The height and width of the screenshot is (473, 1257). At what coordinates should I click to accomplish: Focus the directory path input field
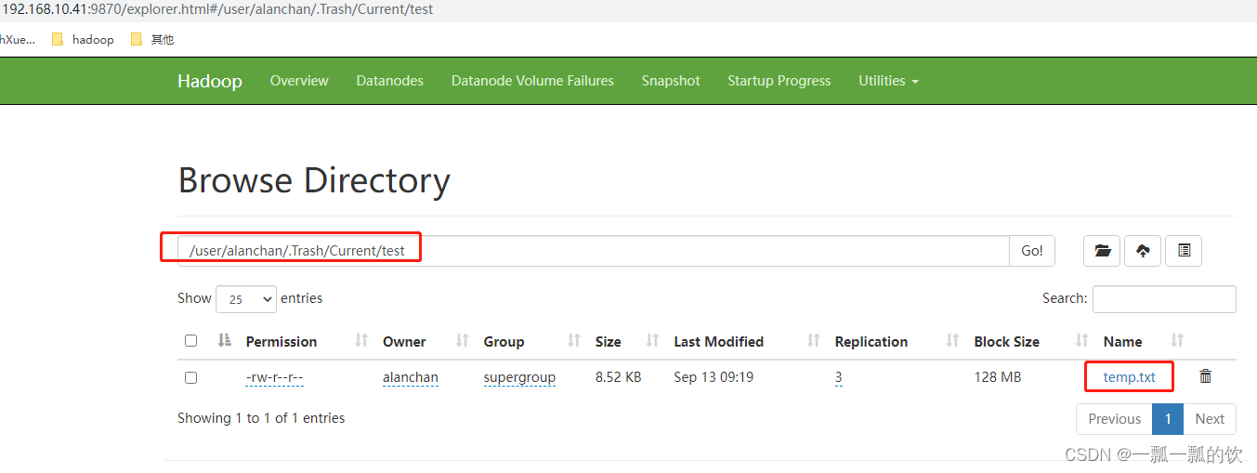point(594,251)
